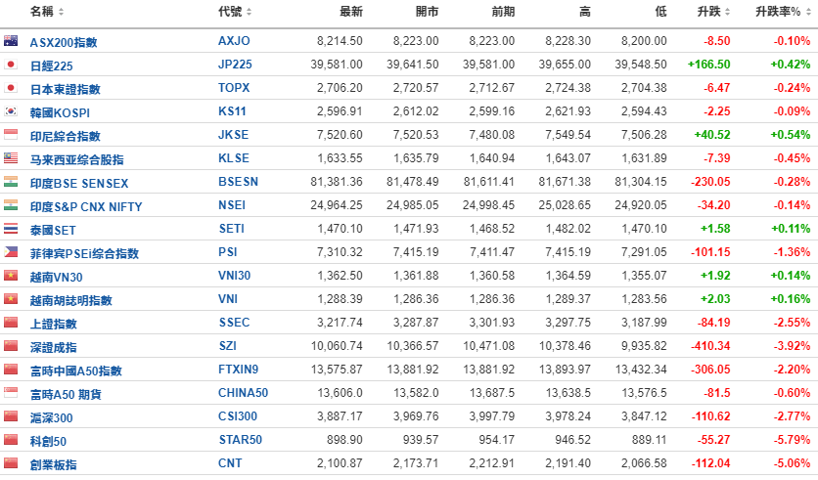Open the 上證指數 index link
818x480 pixels.
pos(53,324)
